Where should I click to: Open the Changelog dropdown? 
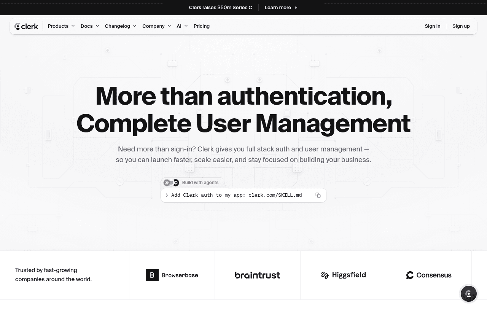click(121, 26)
